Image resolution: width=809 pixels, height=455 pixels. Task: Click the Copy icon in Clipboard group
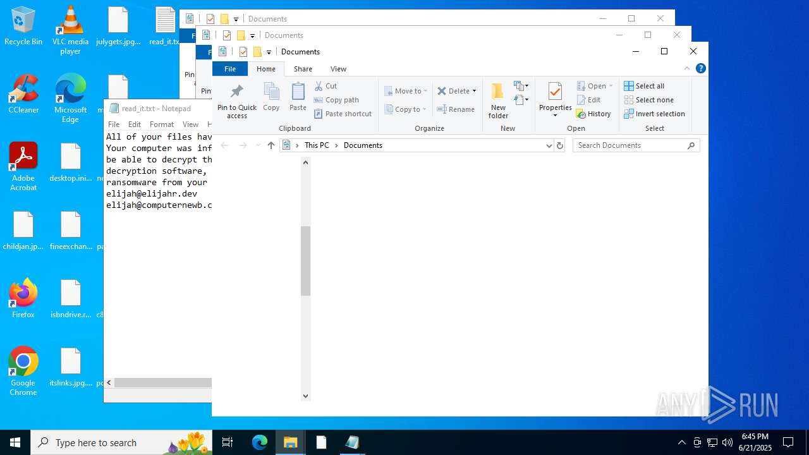point(271,97)
